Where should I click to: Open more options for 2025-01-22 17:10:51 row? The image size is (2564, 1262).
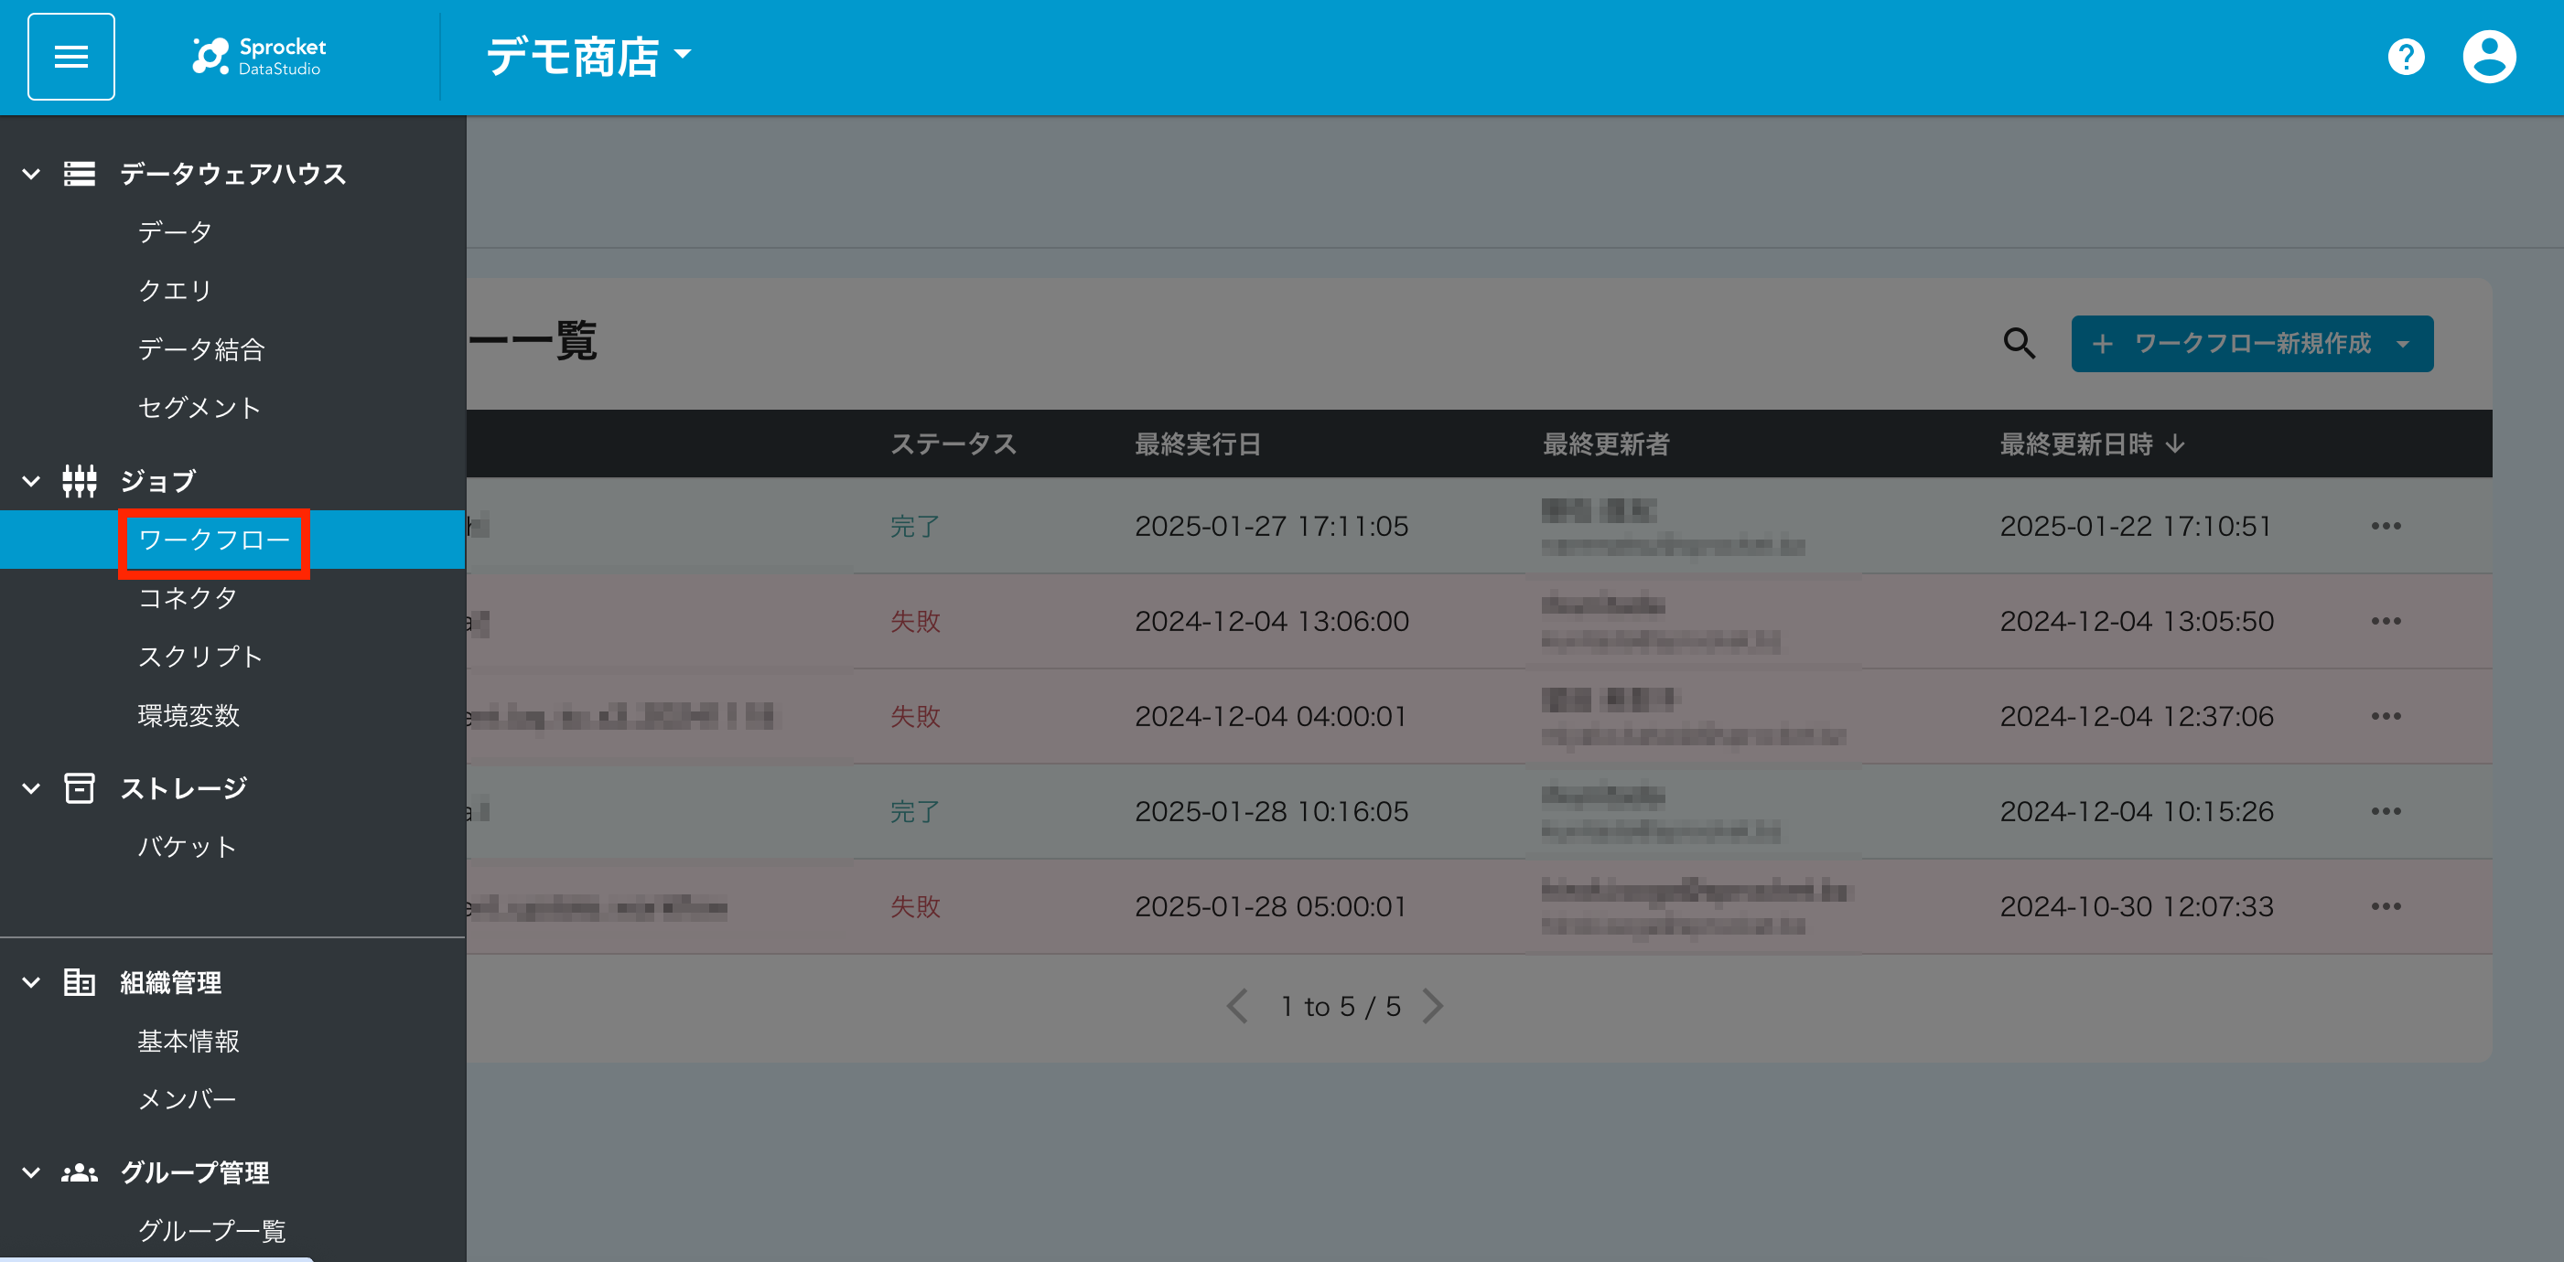[x=2385, y=526]
